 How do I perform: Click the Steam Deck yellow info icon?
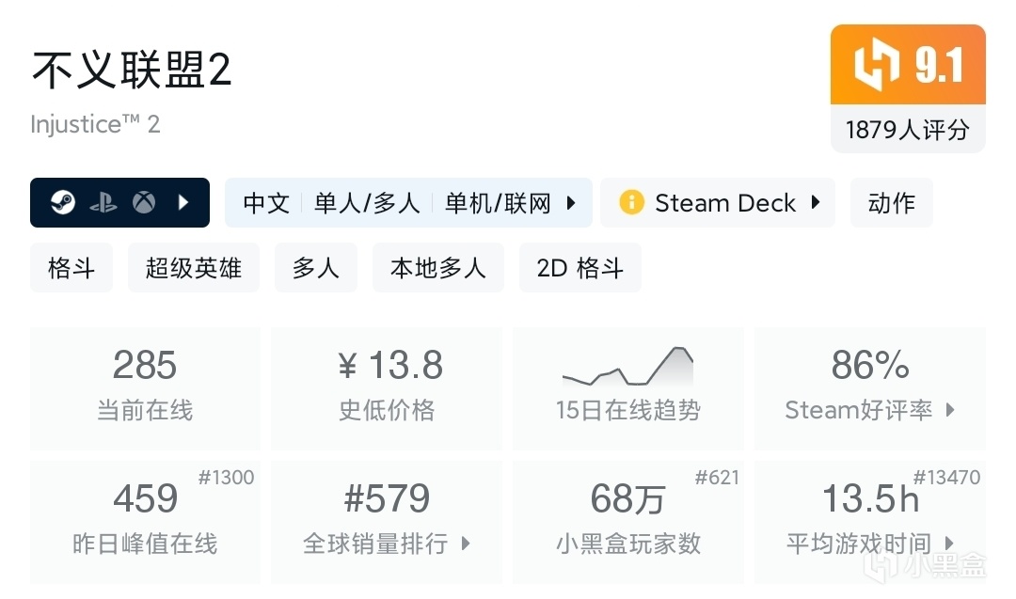coord(632,202)
